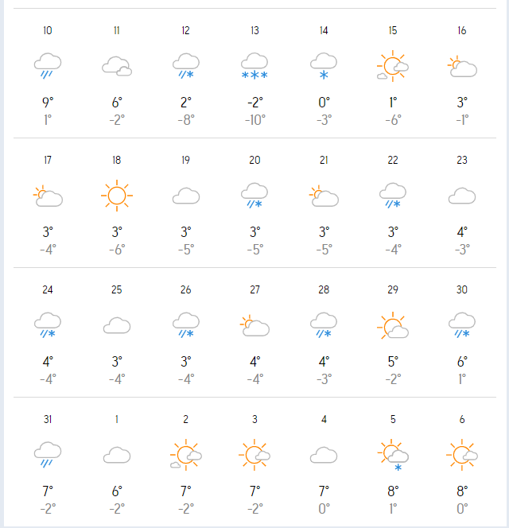Click the rain cloud icon on day 31

tap(48, 455)
